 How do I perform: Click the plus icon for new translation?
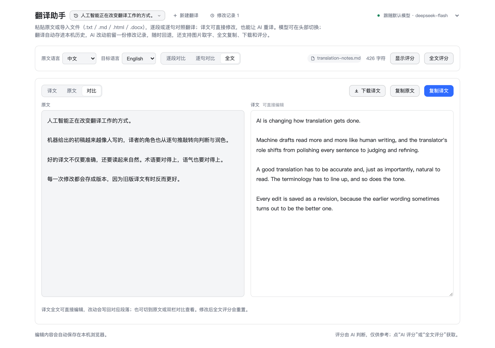(x=175, y=15)
